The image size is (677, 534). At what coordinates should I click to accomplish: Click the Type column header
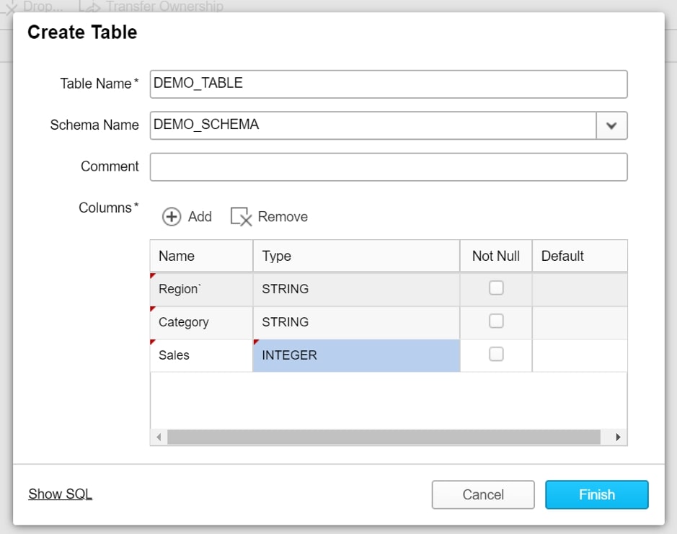click(x=356, y=256)
